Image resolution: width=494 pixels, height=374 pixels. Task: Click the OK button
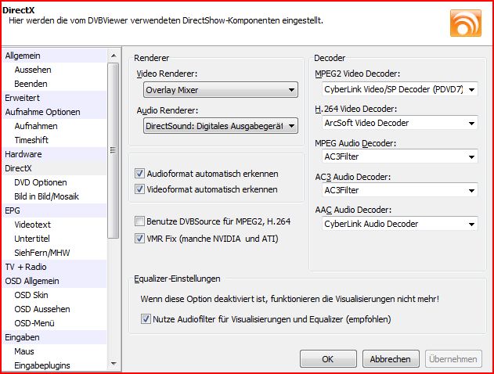(x=328, y=359)
